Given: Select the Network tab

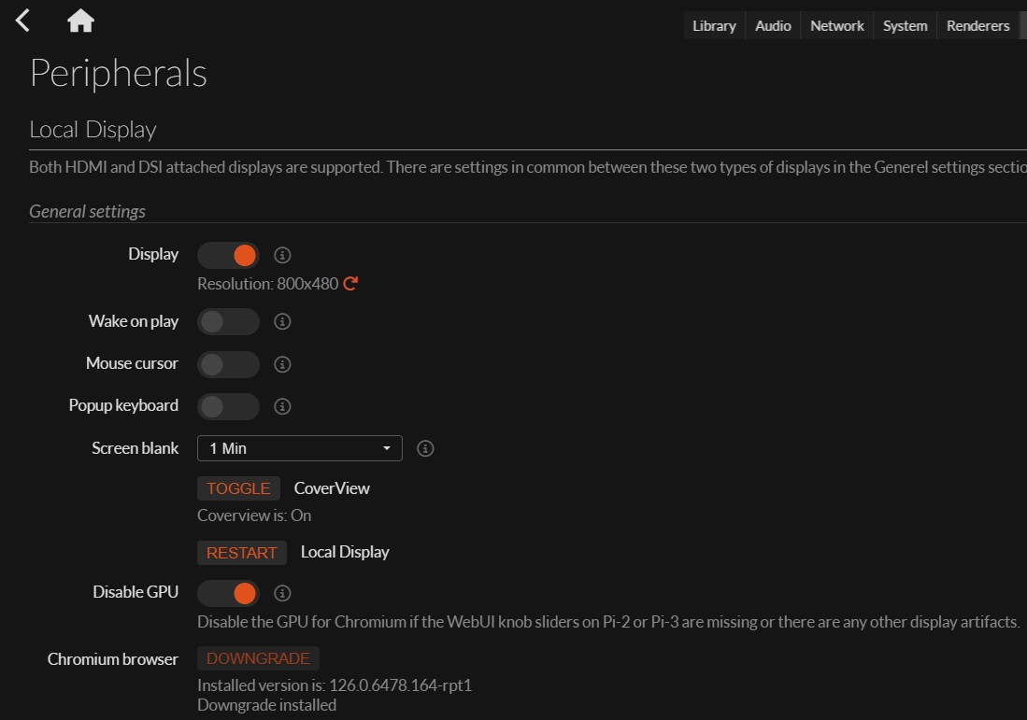Looking at the screenshot, I should pos(836,26).
